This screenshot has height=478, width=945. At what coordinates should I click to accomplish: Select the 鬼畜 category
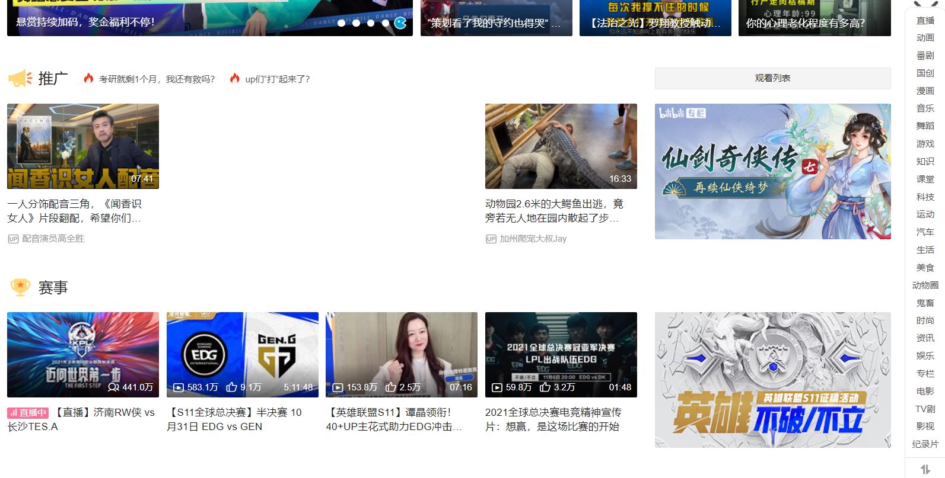pos(925,303)
